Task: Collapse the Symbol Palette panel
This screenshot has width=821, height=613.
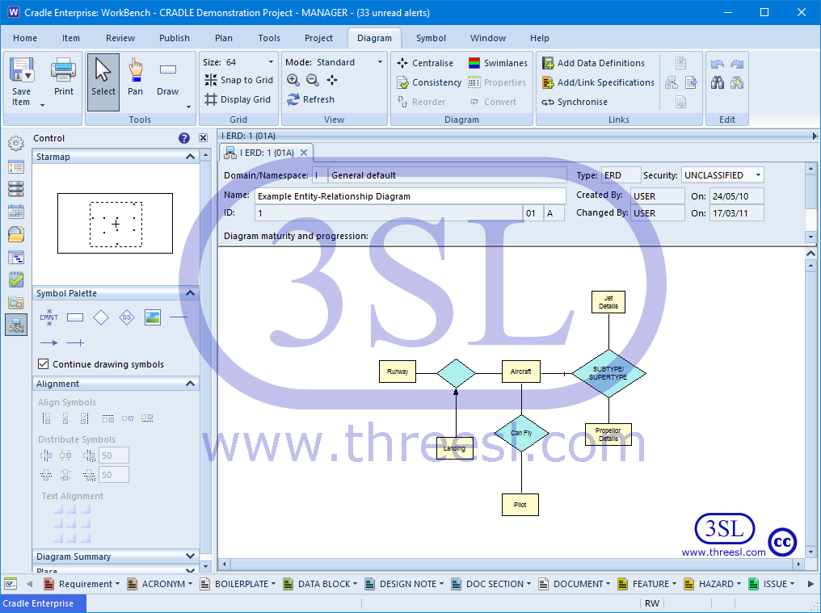Action: pyautogui.click(x=191, y=293)
